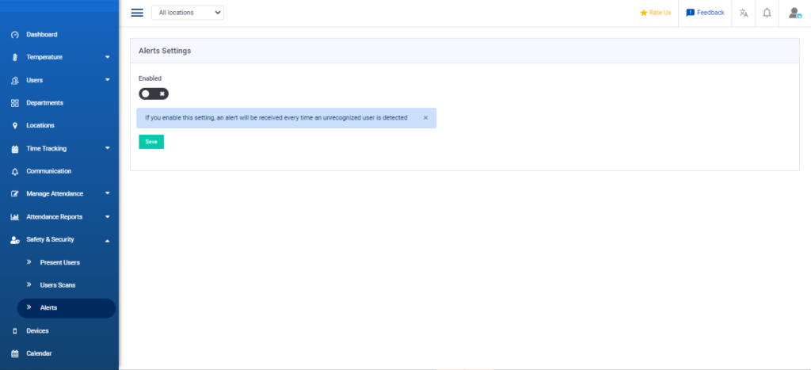Viewport: 811px width, 370px height.
Task: Toggle the Enabled alerts switch
Action: pos(154,93)
